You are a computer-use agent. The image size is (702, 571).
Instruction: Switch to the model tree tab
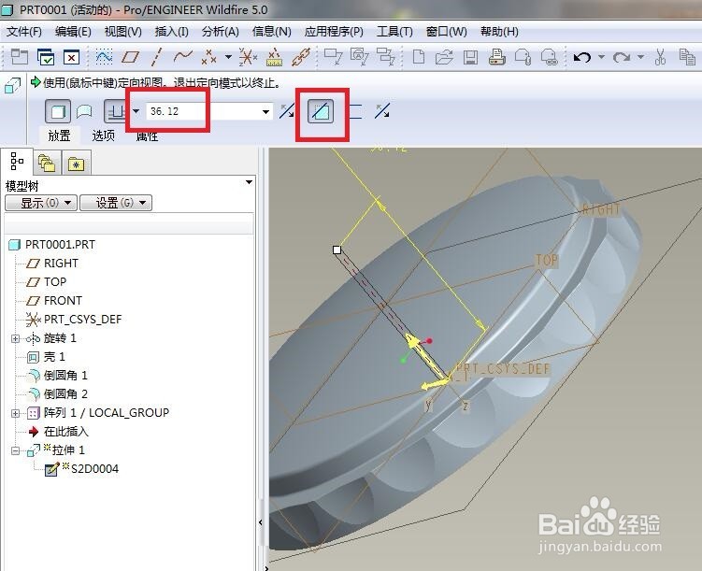coord(17,162)
